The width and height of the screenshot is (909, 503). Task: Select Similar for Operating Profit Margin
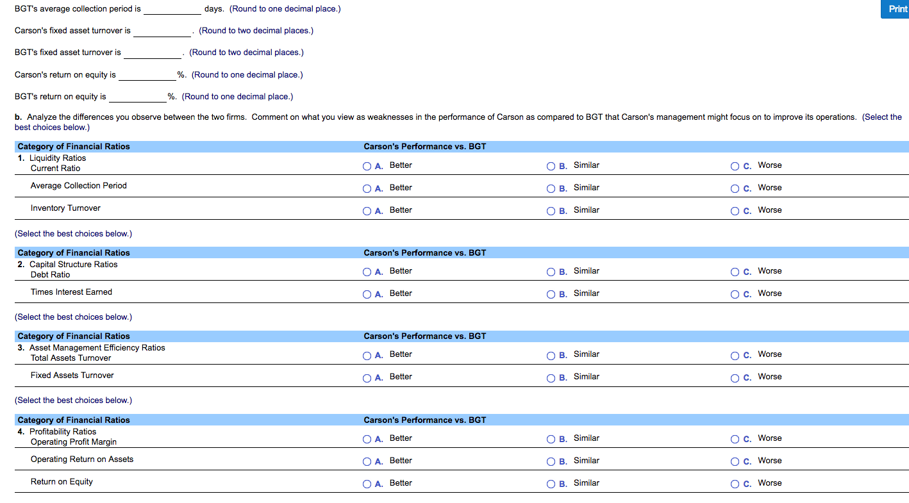tap(551, 439)
